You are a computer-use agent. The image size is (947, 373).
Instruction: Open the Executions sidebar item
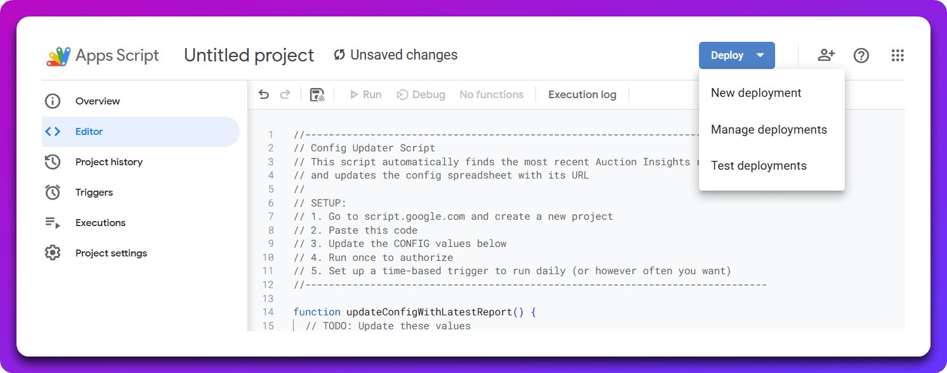pos(100,223)
